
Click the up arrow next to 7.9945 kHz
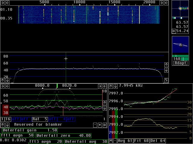111,86
